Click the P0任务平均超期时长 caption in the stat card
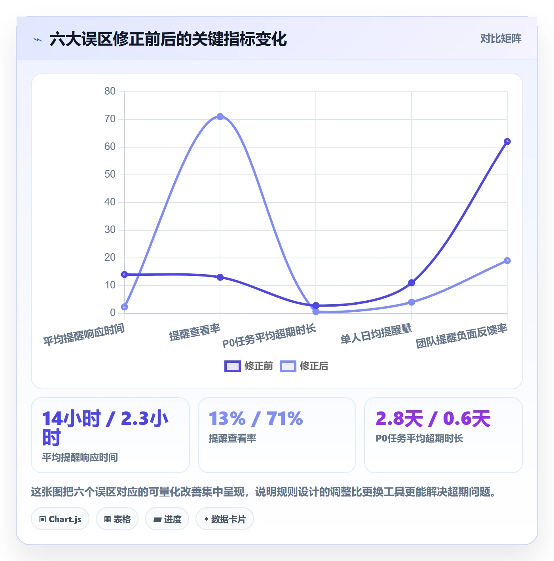 (x=419, y=438)
